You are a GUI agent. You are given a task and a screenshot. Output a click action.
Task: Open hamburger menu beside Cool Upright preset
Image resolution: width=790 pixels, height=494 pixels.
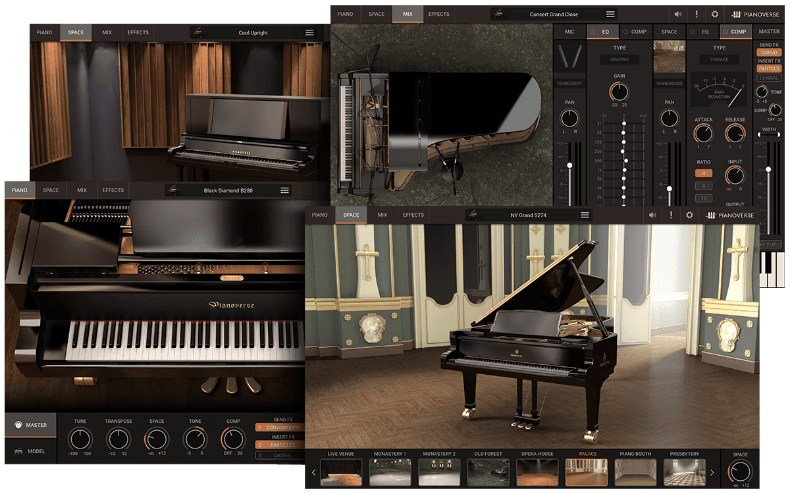(x=309, y=32)
